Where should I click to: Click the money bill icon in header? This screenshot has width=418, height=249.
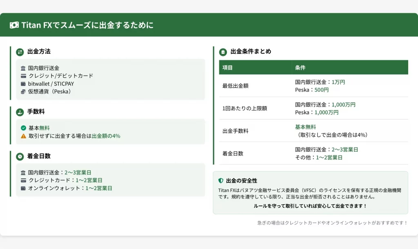tap(14, 25)
